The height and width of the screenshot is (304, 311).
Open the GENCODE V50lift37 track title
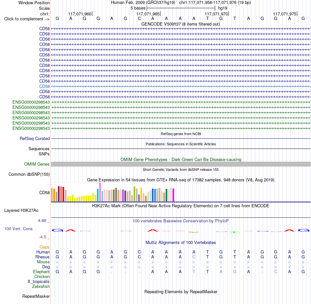[x=180, y=24]
